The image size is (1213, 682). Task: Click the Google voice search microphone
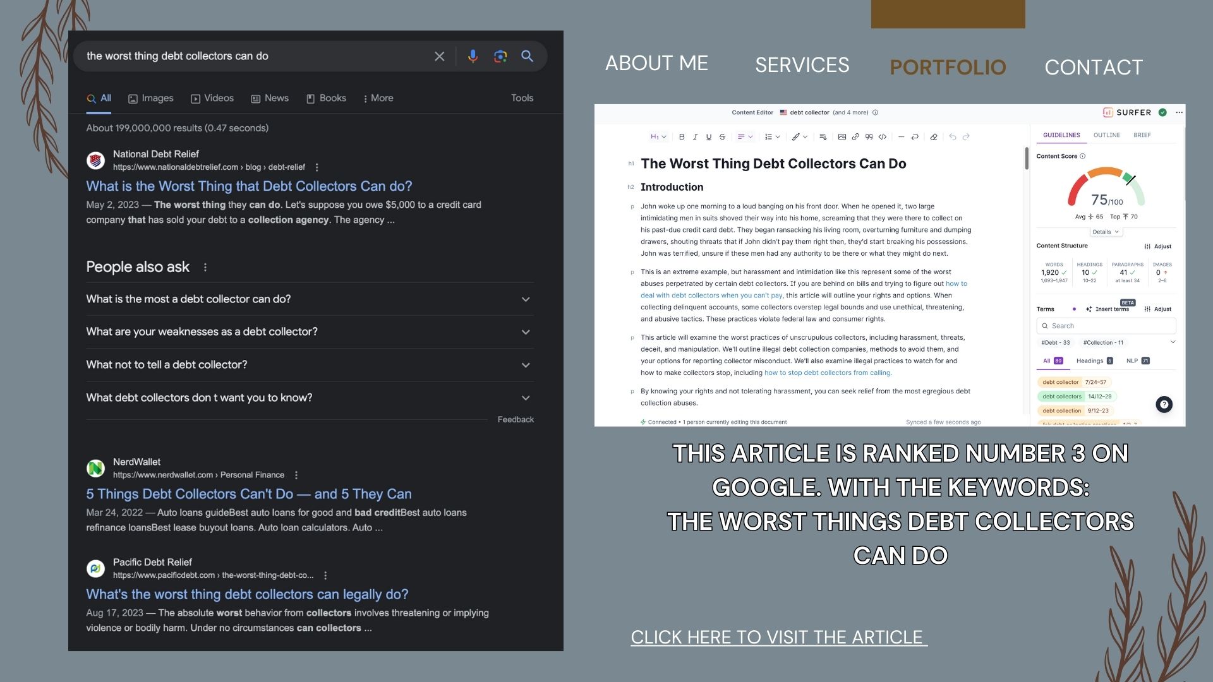pos(473,56)
